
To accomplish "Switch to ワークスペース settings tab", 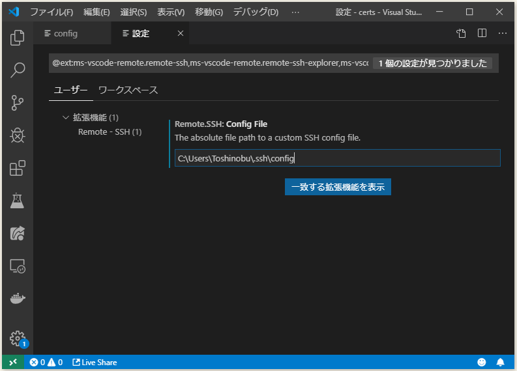I will [x=128, y=90].
